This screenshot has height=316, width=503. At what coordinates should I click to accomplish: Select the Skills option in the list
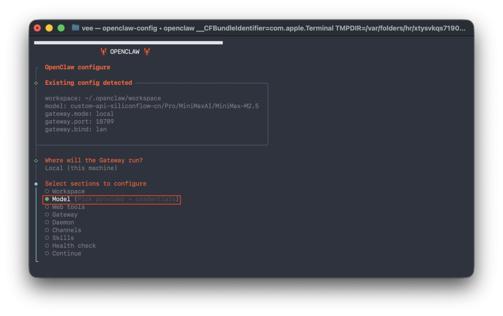pyautogui.click(x=63, y=238)
